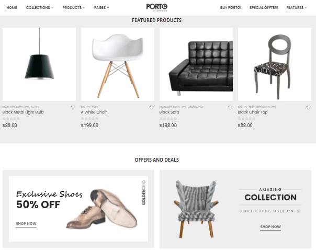
Task: Go to the Home menu item
Action: coord(12,8)
